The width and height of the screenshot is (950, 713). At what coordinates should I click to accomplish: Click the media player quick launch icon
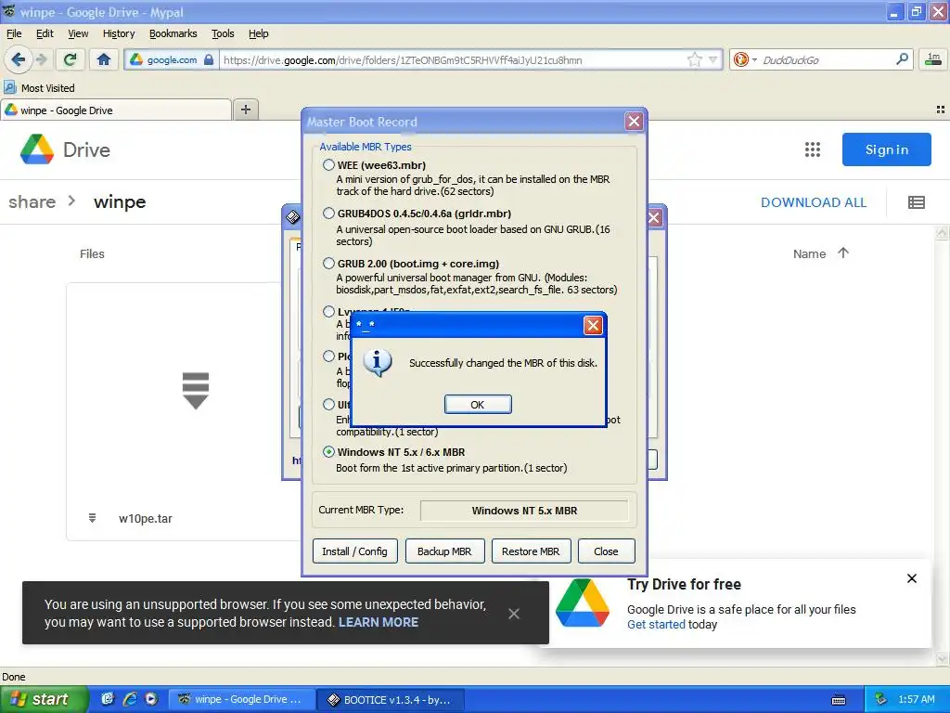tap(151, 699)
